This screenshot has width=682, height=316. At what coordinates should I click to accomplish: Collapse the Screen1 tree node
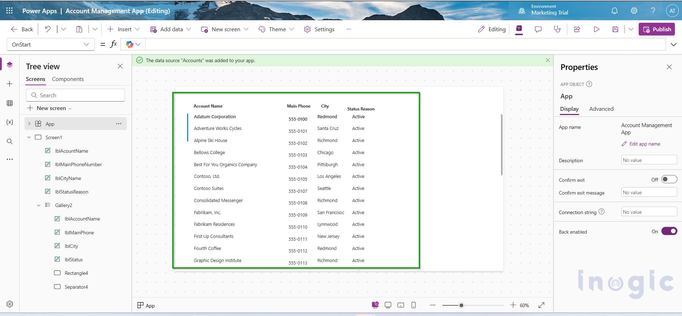coord(29,137)
